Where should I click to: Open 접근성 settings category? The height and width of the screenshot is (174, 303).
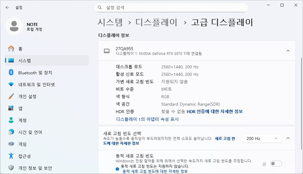point(24,156)
